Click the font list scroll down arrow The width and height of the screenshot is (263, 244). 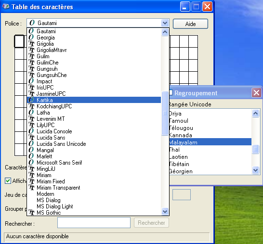165,211
